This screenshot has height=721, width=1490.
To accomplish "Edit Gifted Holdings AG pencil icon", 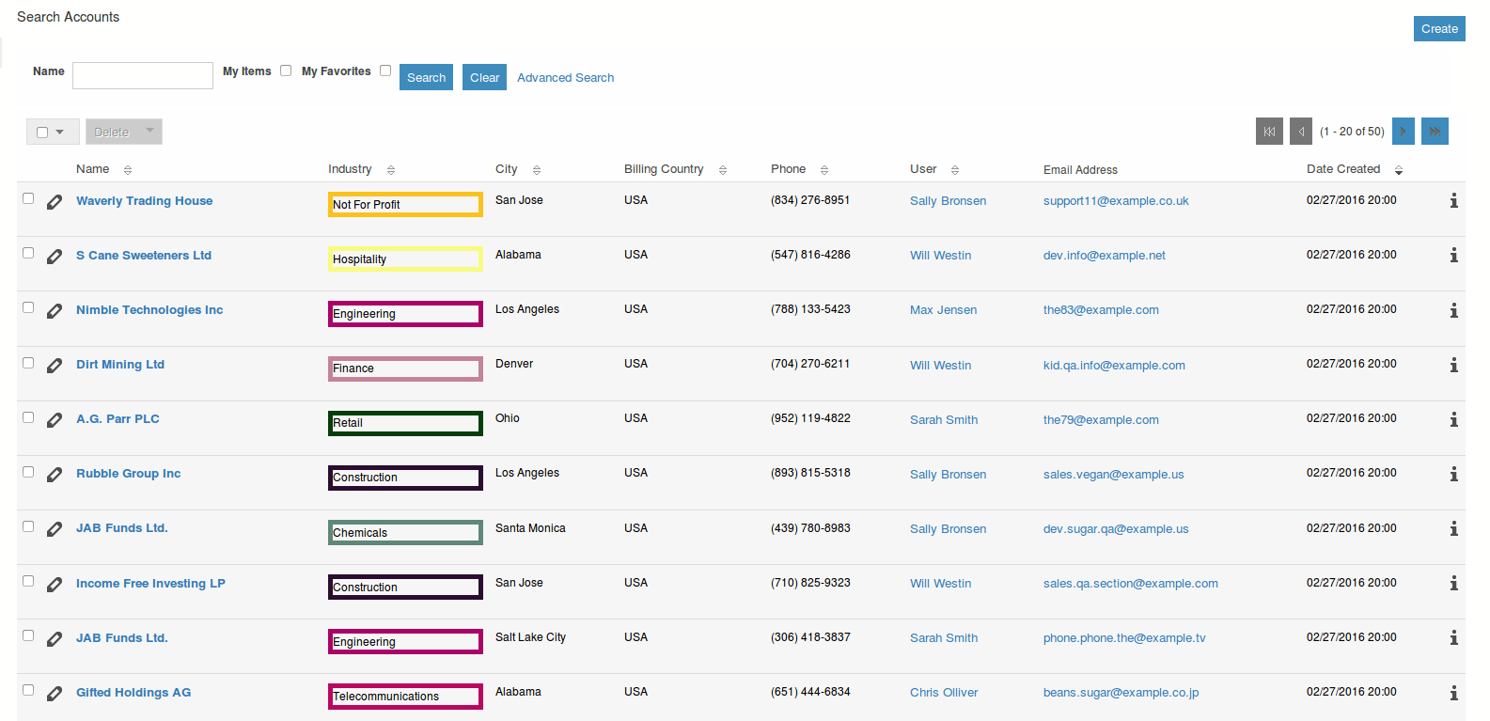I will click(x=55, y=694).
